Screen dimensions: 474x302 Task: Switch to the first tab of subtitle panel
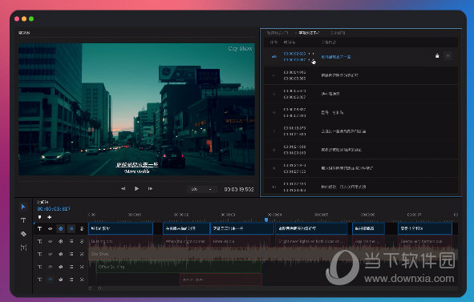click(278, 33)
